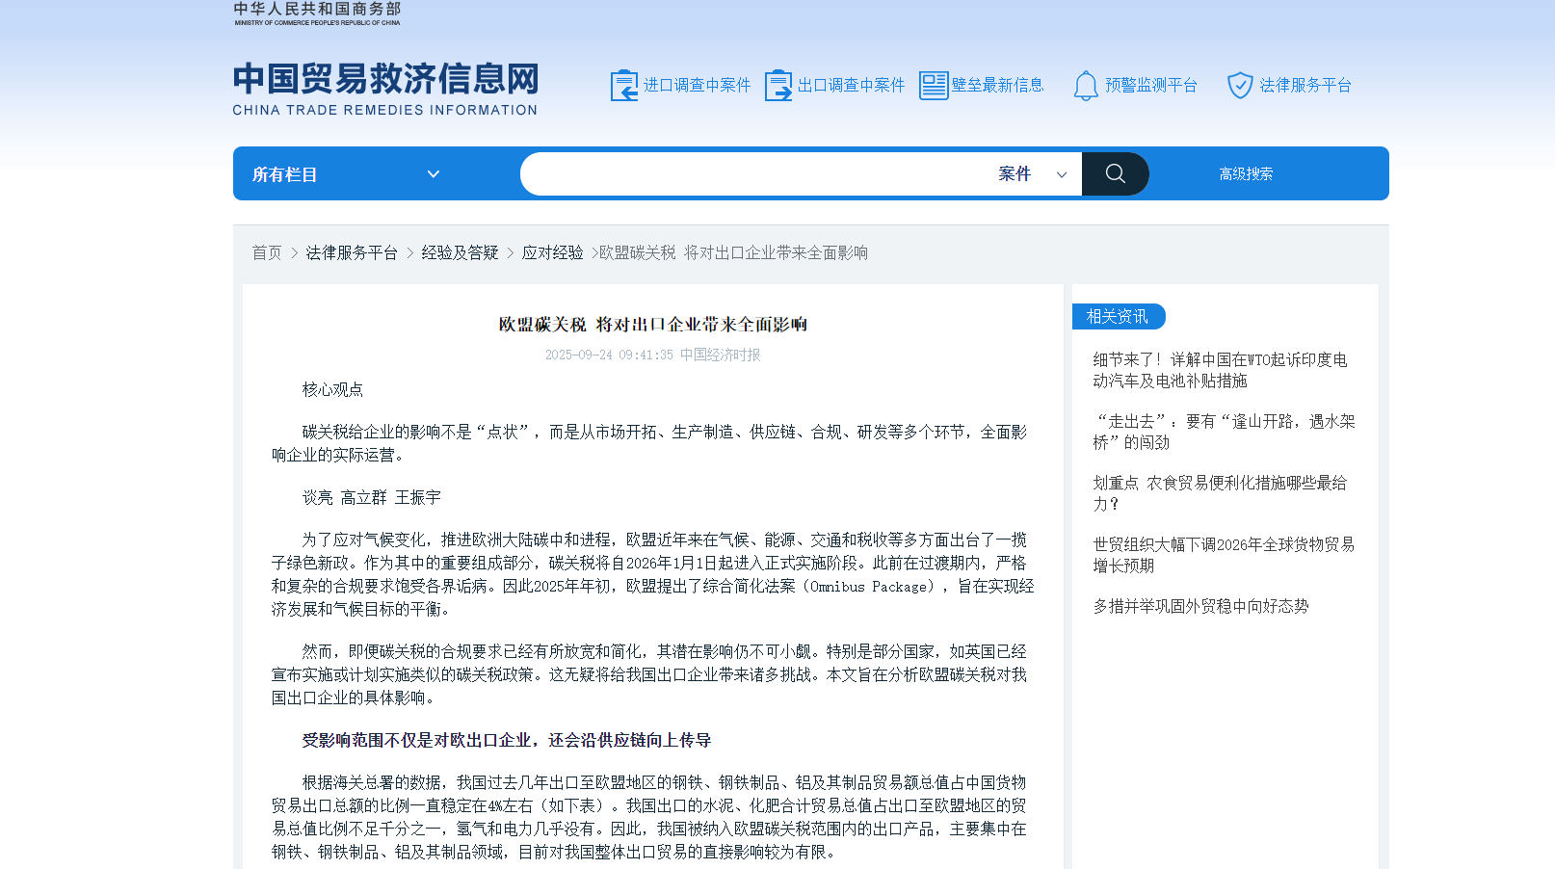Open 高级搜索 advanced search
Image resolution: width=1555 pixels, height=869 pixels.
(1246, 174)
